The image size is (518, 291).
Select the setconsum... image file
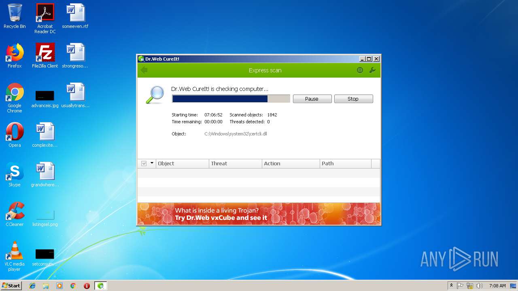point(45,258)
